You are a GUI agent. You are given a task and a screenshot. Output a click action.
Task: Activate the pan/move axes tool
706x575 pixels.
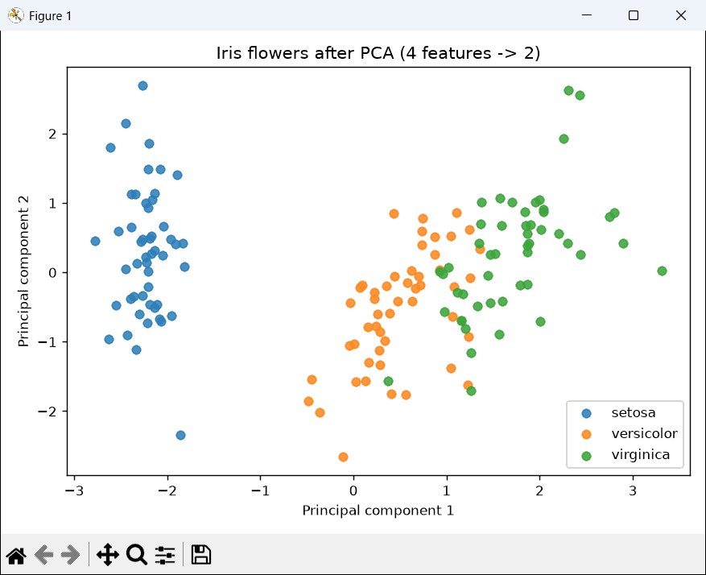pos(108,554)
